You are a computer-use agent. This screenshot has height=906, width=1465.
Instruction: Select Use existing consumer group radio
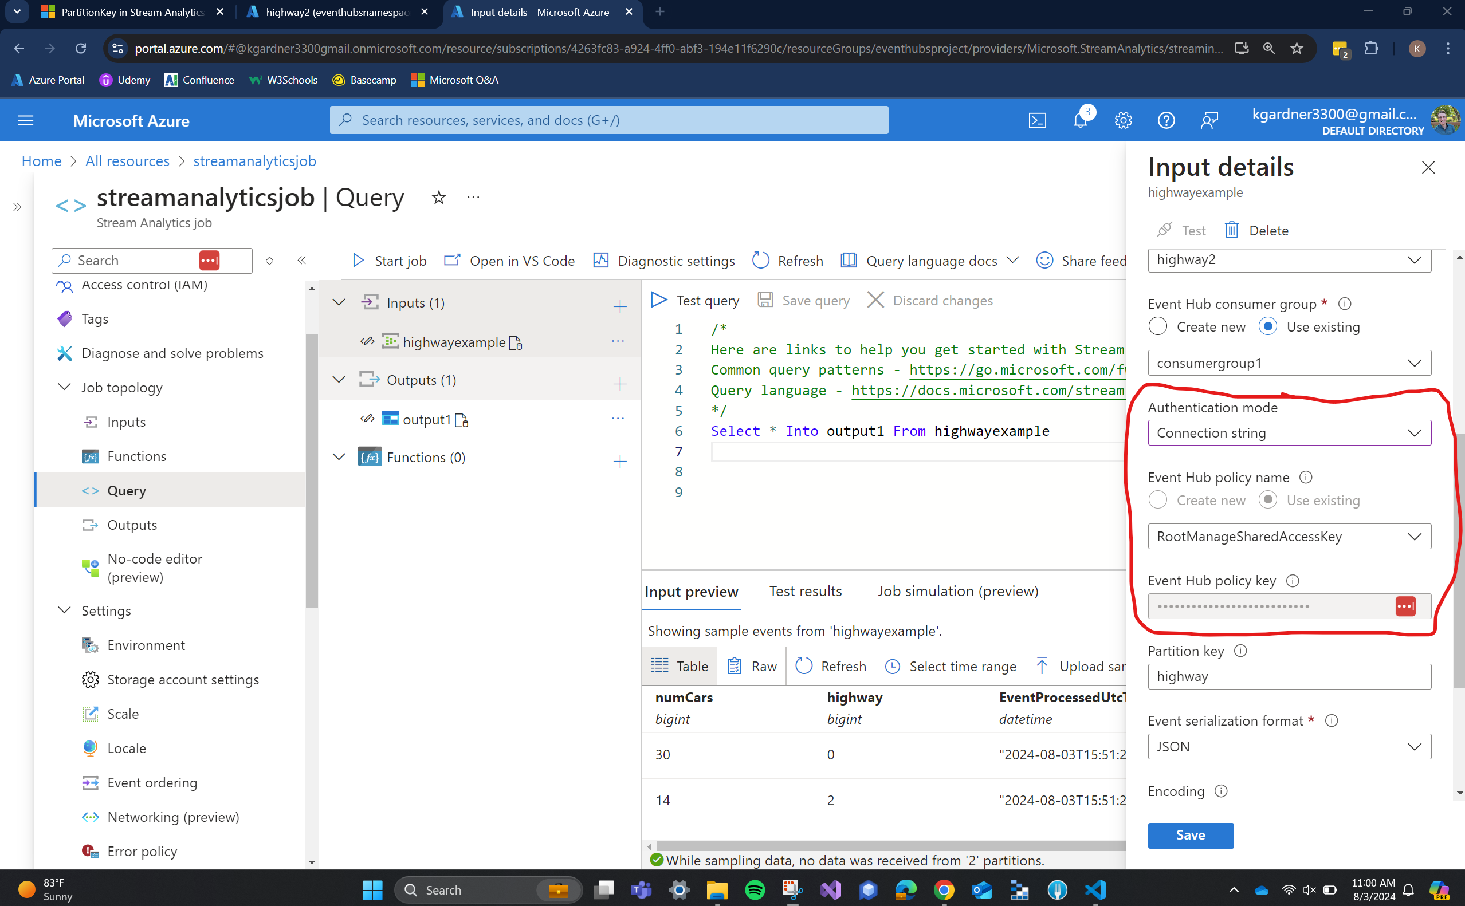(x=1268, y=326)
